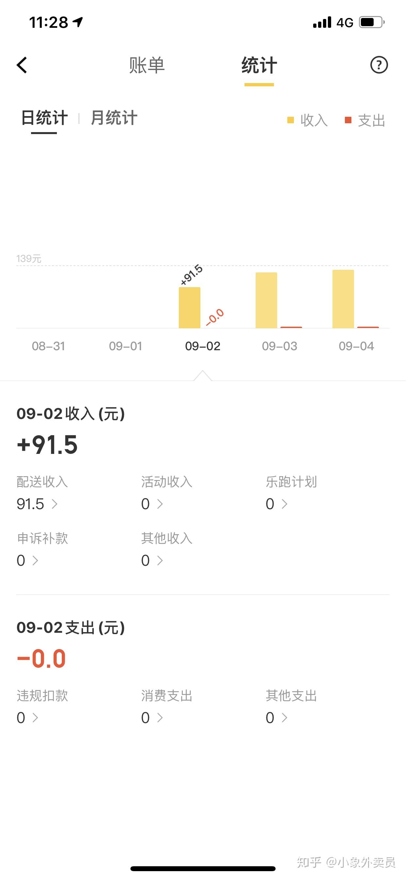Tap the cellular signal bars icon
The width and height of the screenshot is (406, 879).
[x=322, y=23]
